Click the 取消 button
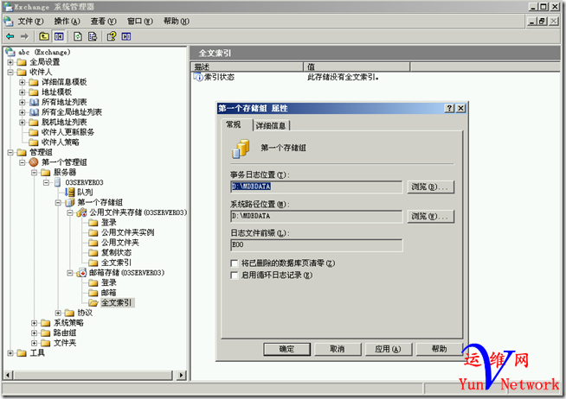566x399 pixels. [338, 349]
